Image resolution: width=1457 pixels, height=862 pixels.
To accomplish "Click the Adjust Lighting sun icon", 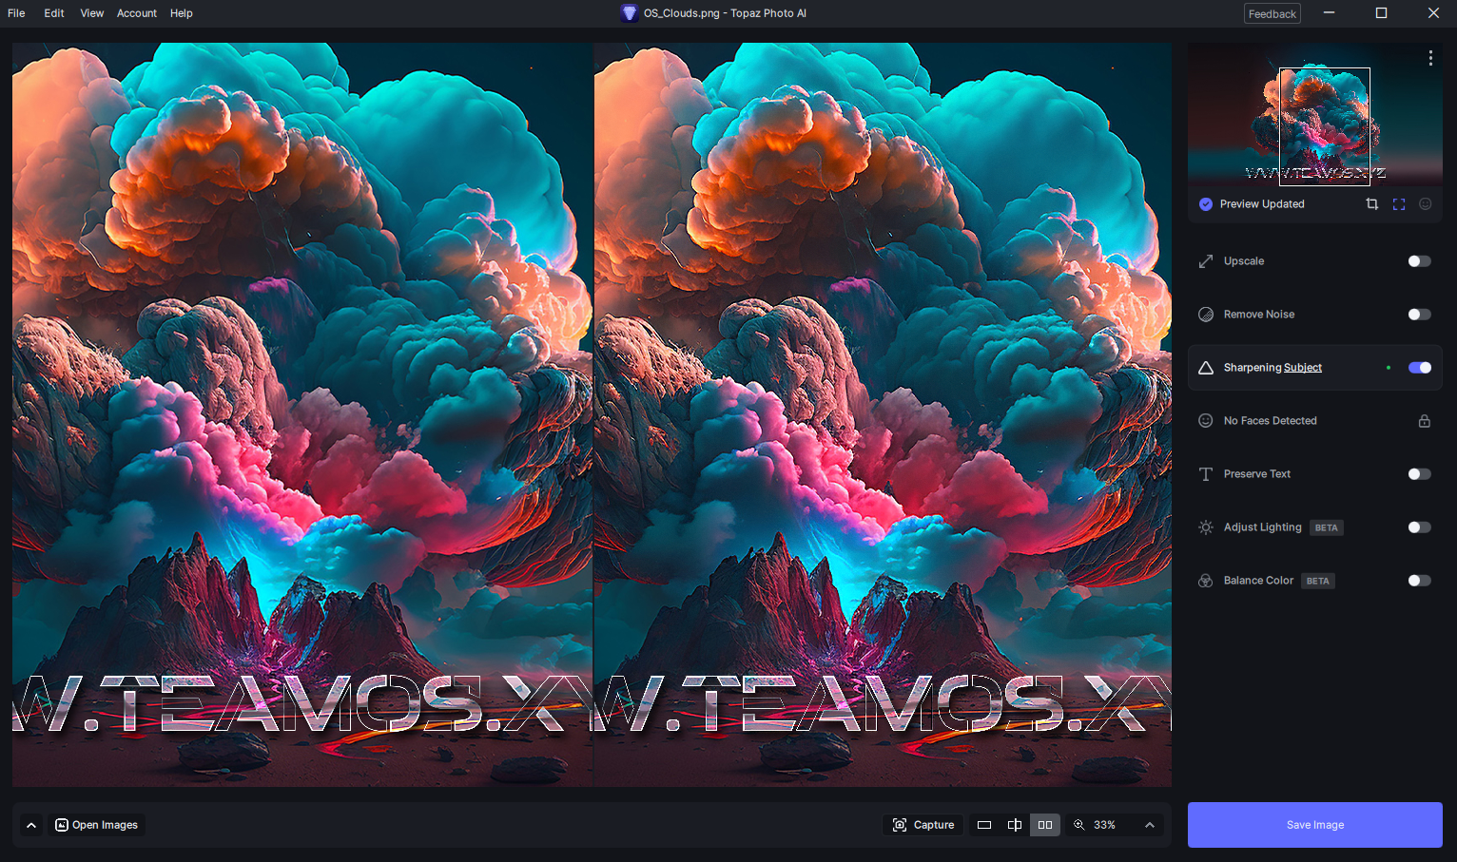I will [1206, 527].
